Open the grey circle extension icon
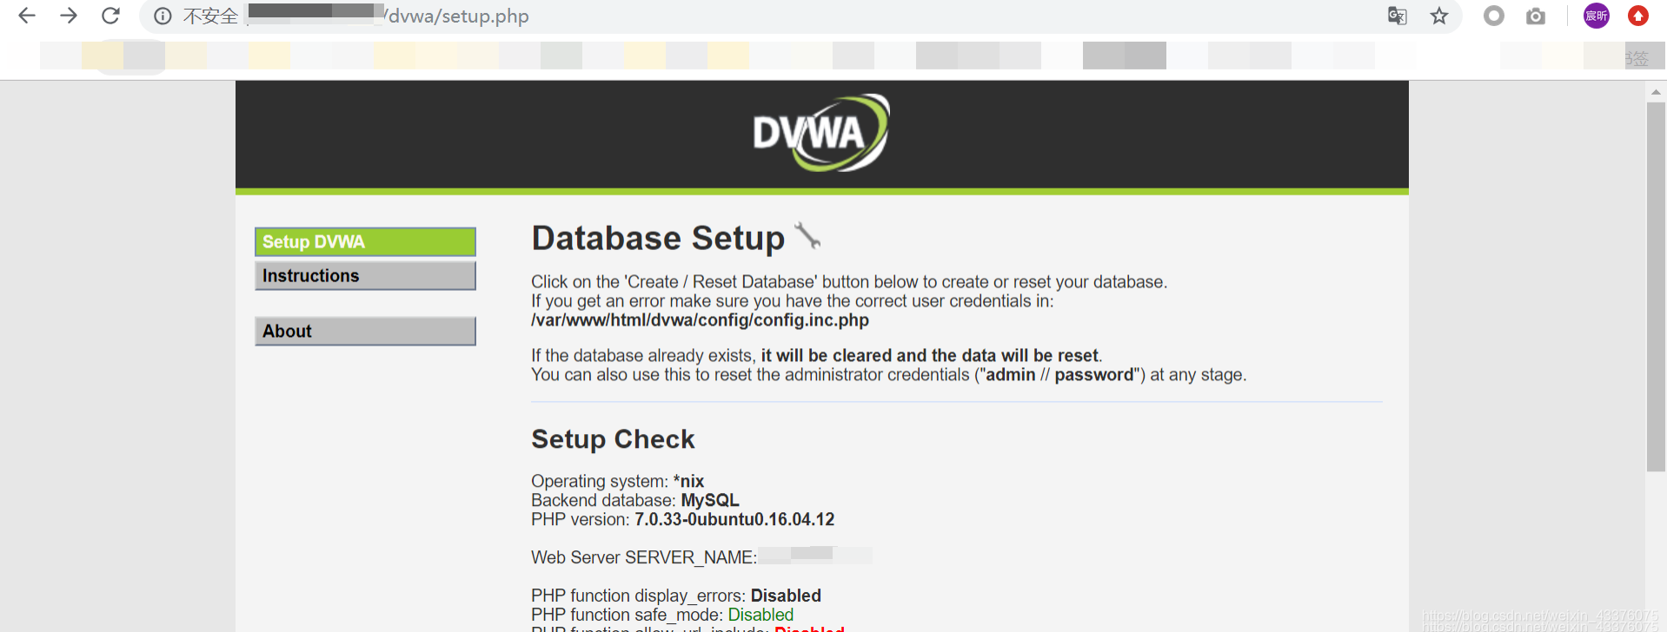The image size is (1667, 632). [x=1493, y=16]
